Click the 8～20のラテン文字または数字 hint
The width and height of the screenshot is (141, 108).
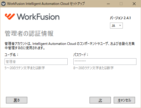click(x=94, y=68)
